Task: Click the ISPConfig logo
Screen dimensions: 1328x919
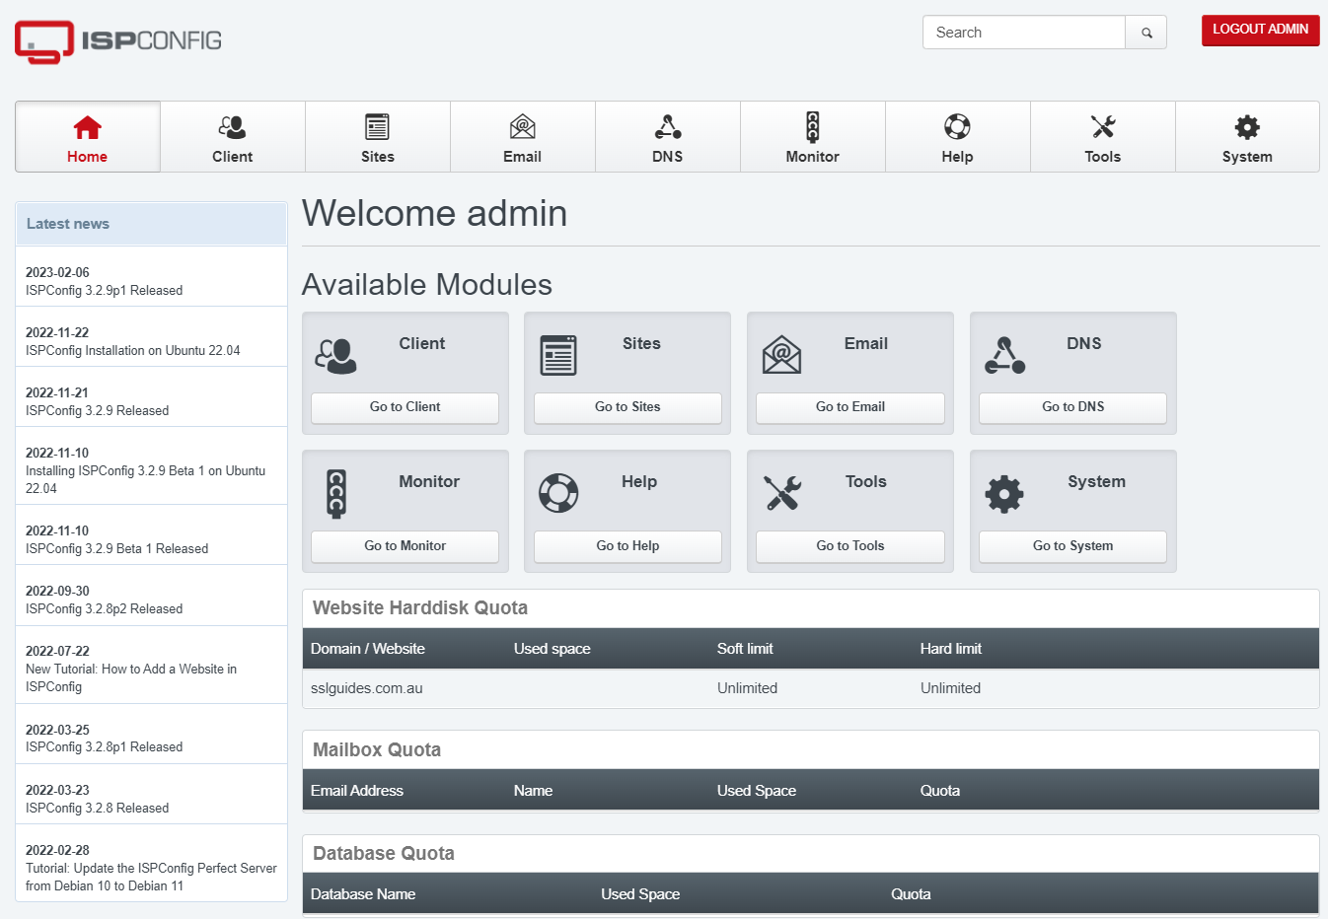Action: [116, 41]
